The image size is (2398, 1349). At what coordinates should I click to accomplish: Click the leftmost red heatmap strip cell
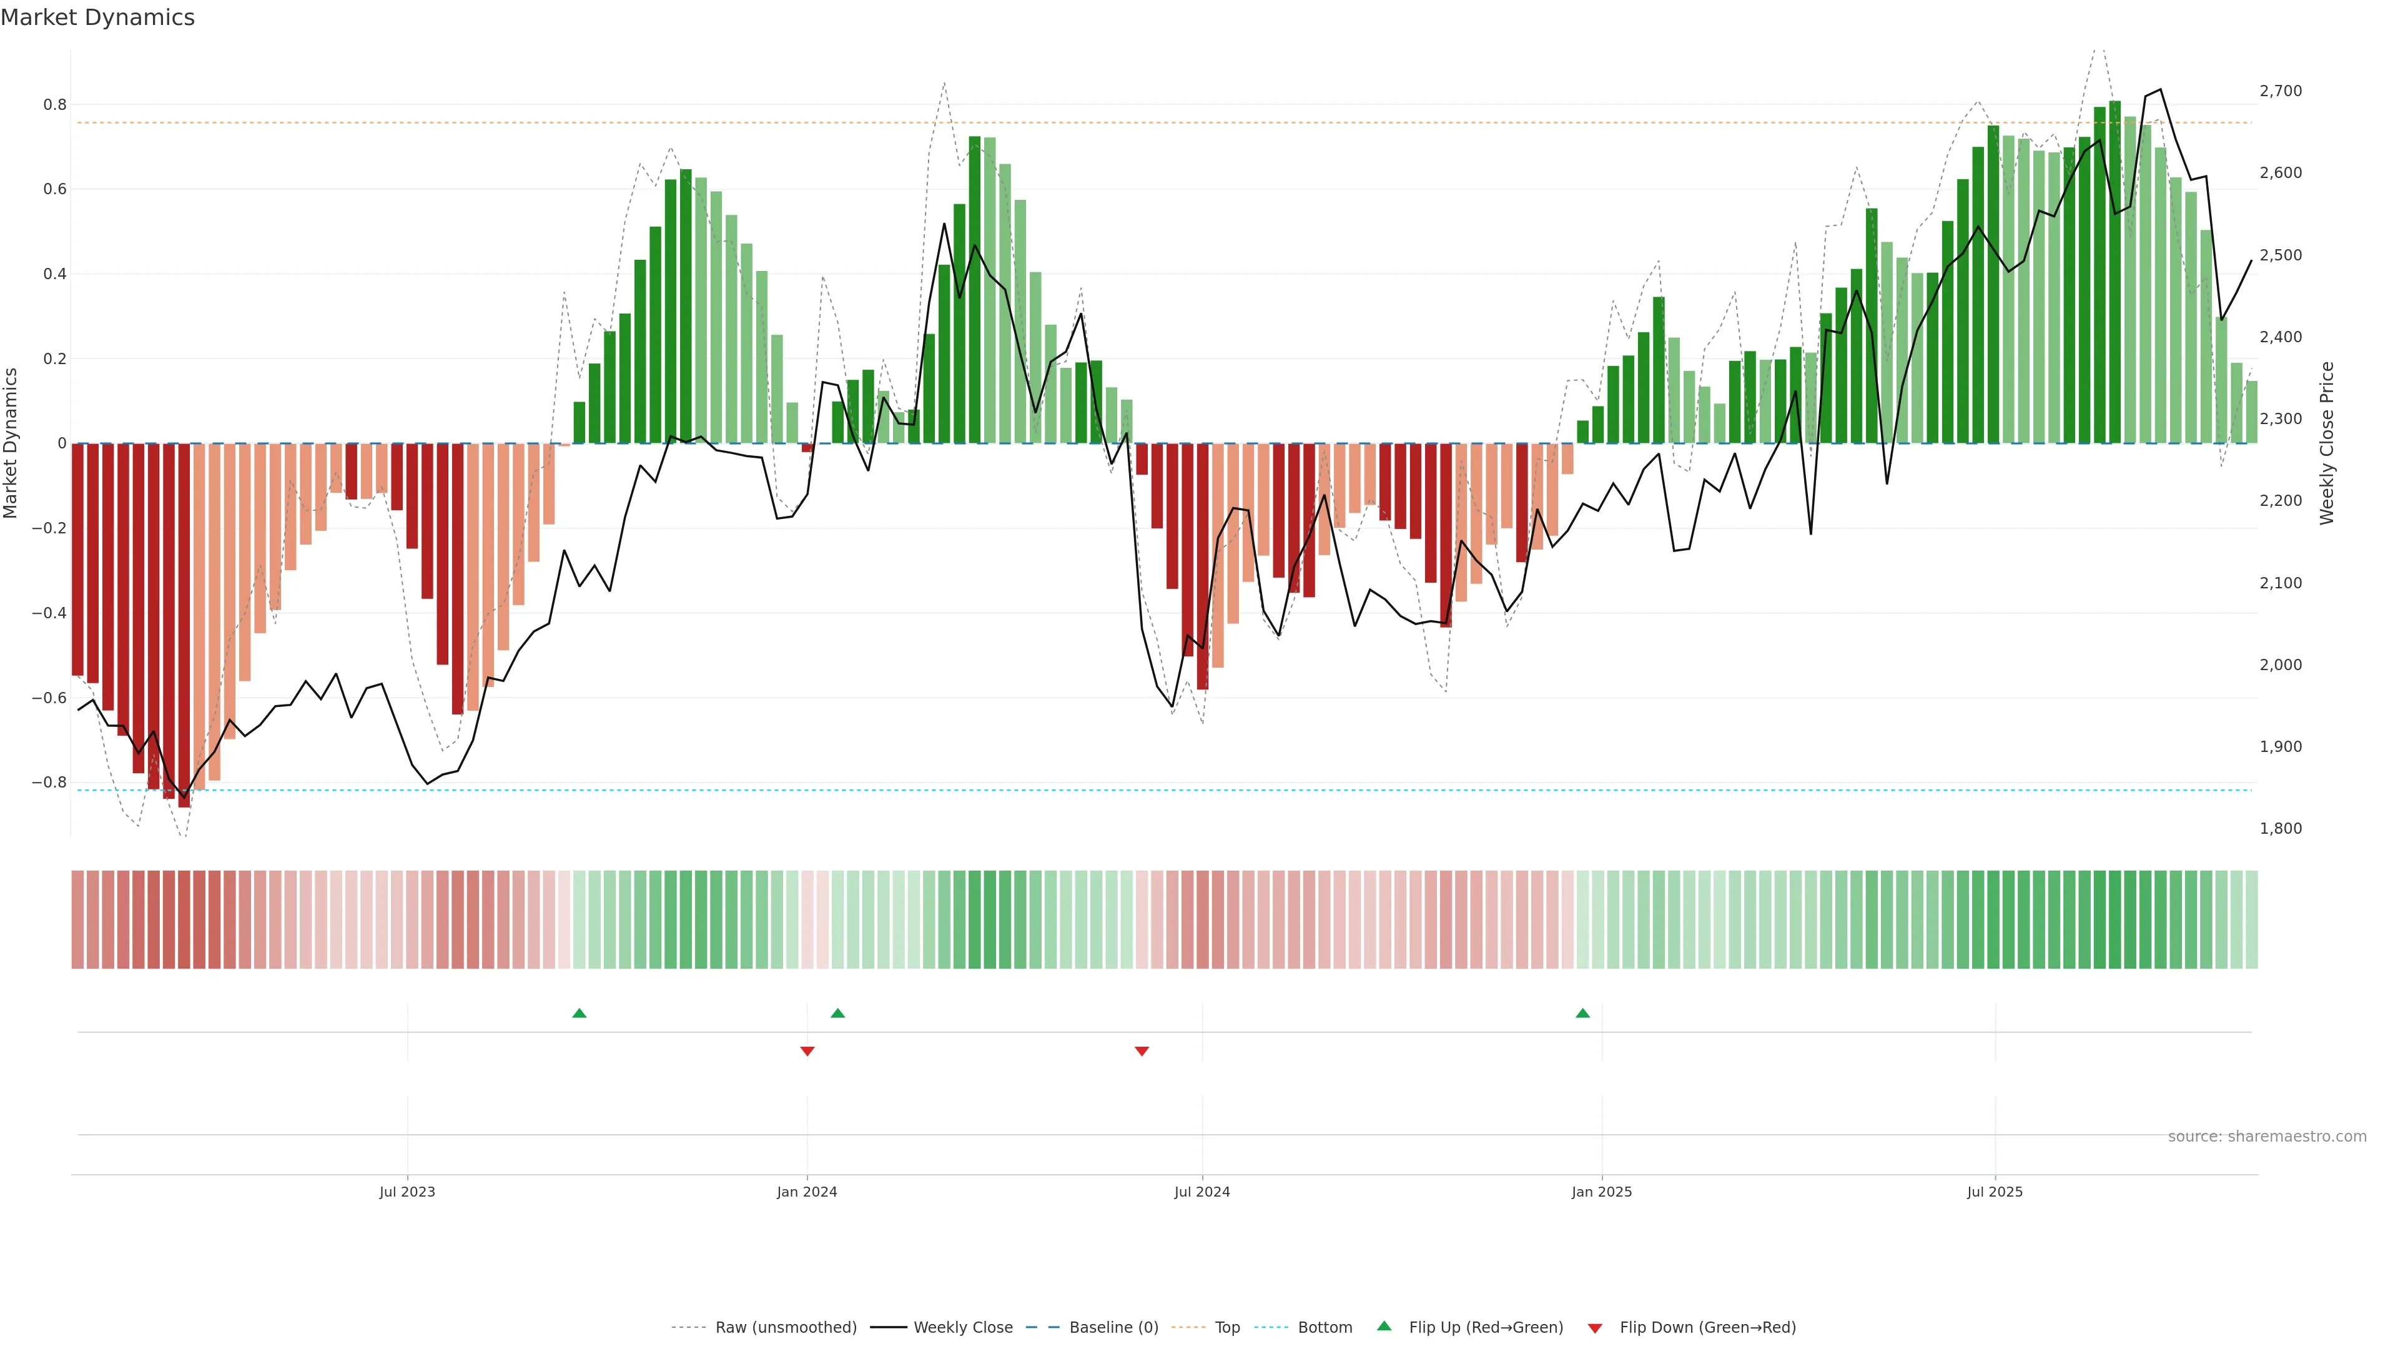tap(78, 920)
